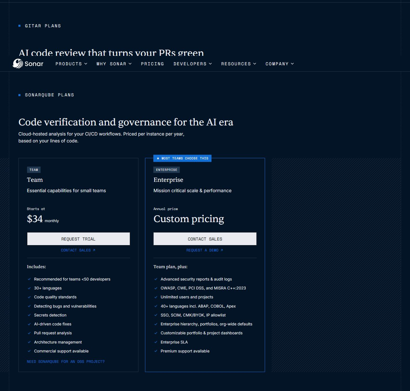
Task: Click Essential capabilities for small teams text
Action: pyautogui.click(x=66, y=190)
